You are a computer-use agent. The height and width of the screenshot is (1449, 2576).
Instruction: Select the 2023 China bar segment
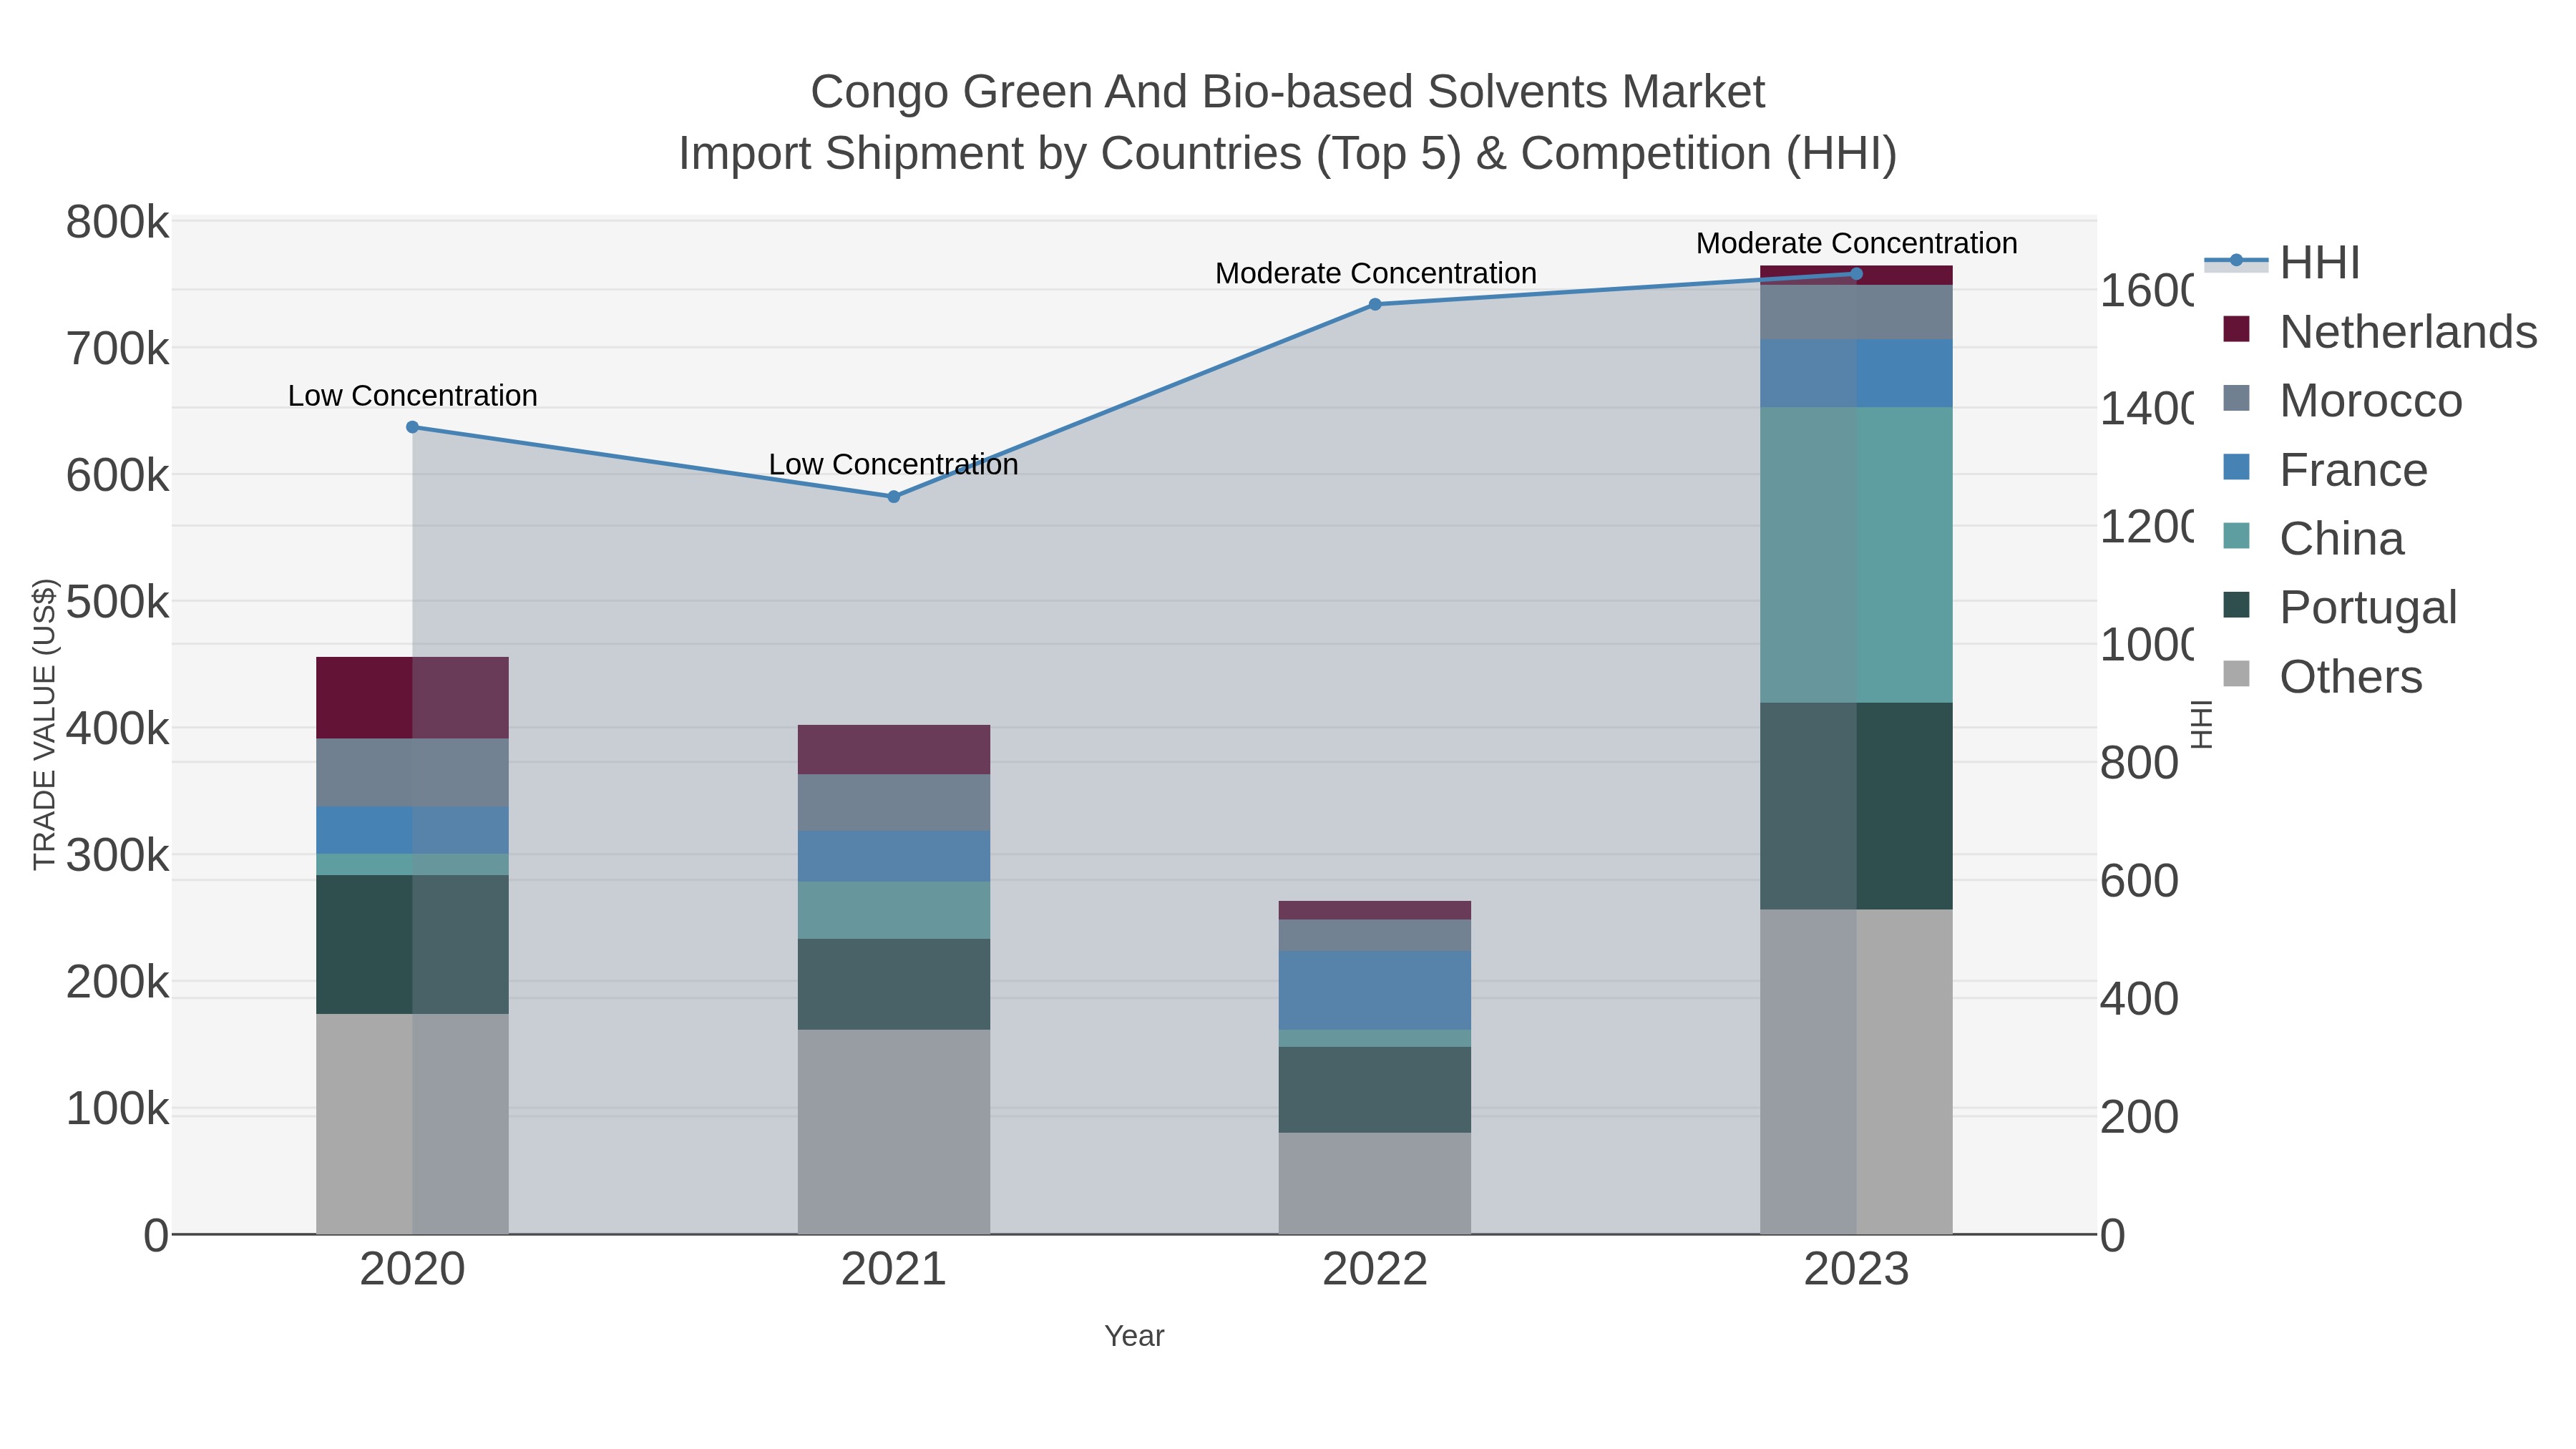[1857, 555]
